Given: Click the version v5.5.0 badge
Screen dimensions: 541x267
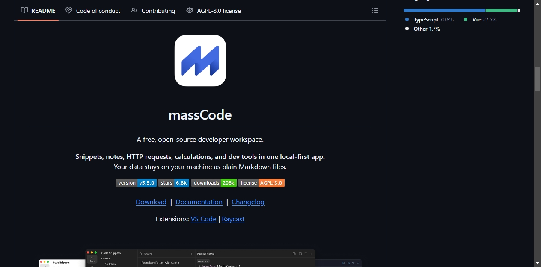Looking at the screenshot, I should (136, 183).
